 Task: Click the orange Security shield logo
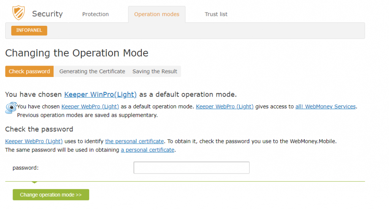(19, 13)
